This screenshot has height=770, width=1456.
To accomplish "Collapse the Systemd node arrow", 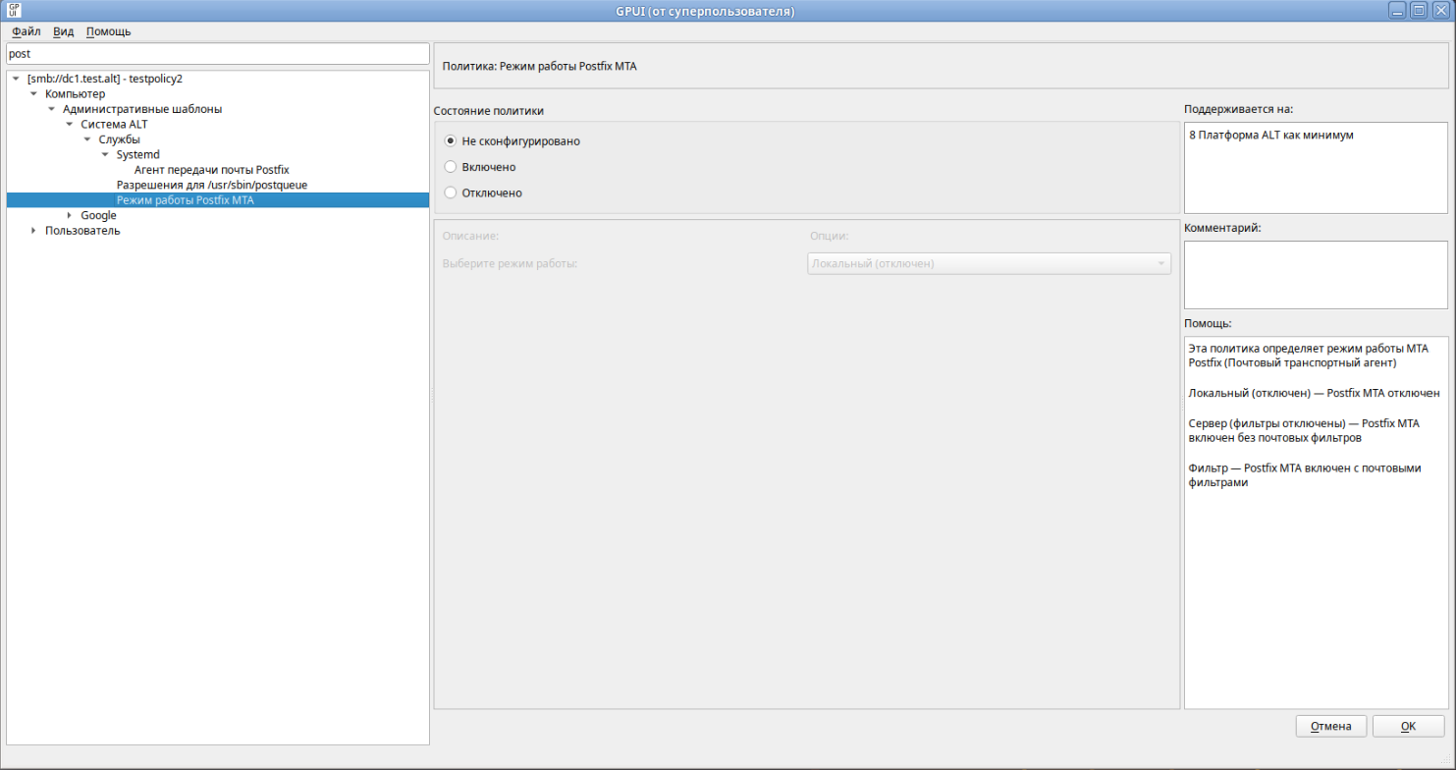I will click(x=104, y=155).
